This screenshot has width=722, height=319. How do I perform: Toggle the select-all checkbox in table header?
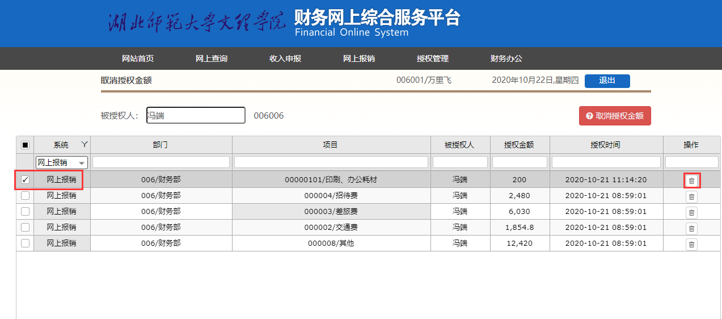25,145
